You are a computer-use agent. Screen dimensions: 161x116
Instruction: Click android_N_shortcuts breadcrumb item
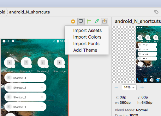click(29, 12)
